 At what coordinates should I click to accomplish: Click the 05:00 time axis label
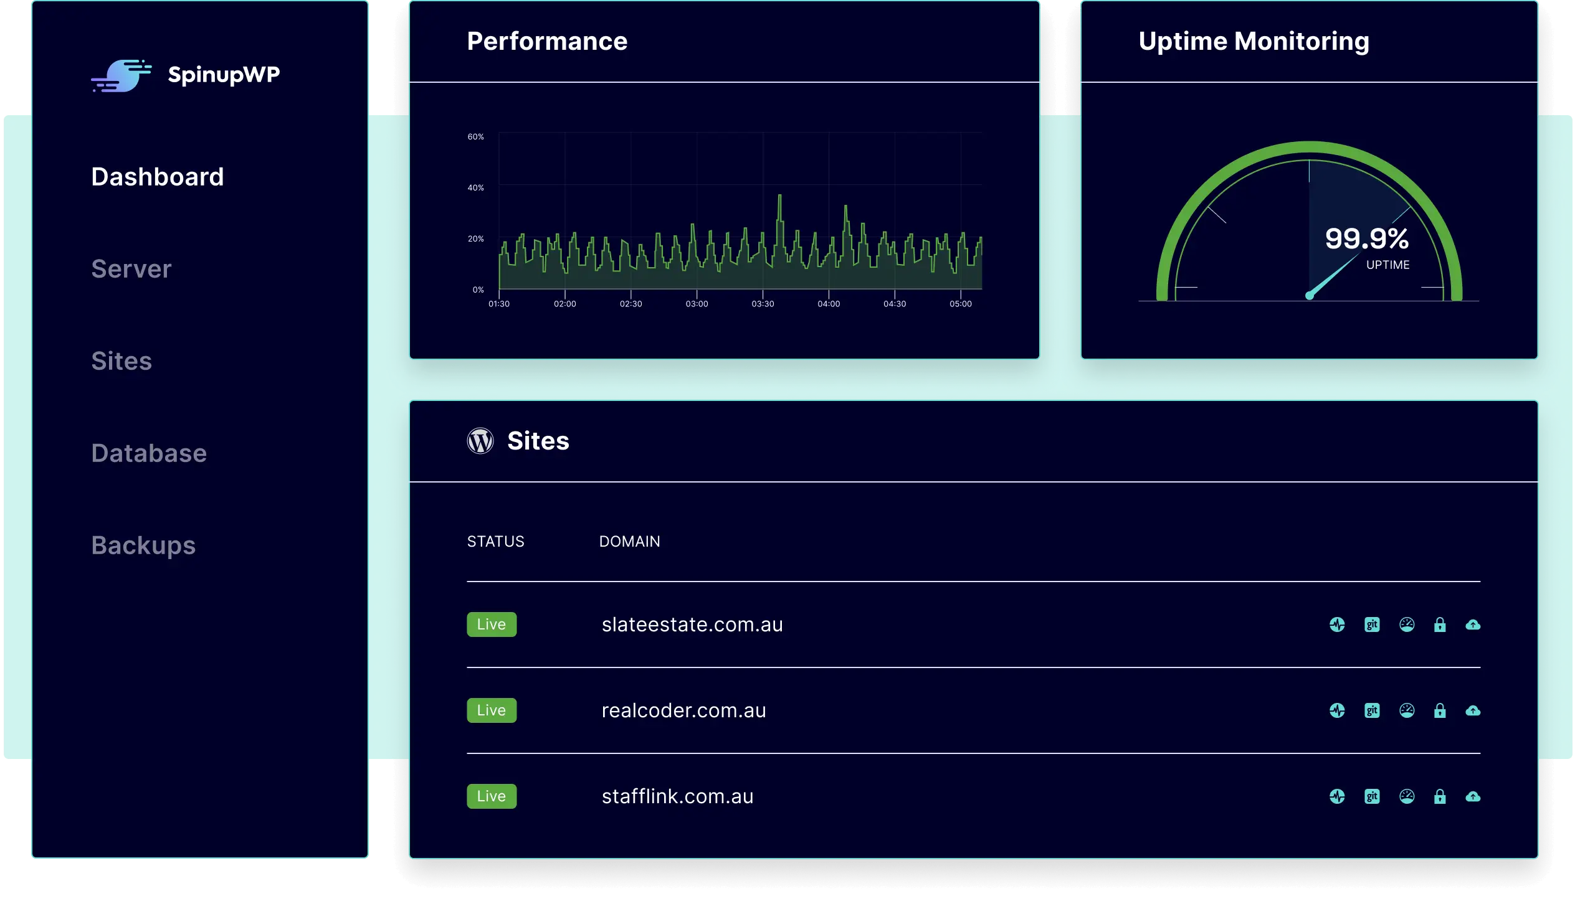click(961, 304)
